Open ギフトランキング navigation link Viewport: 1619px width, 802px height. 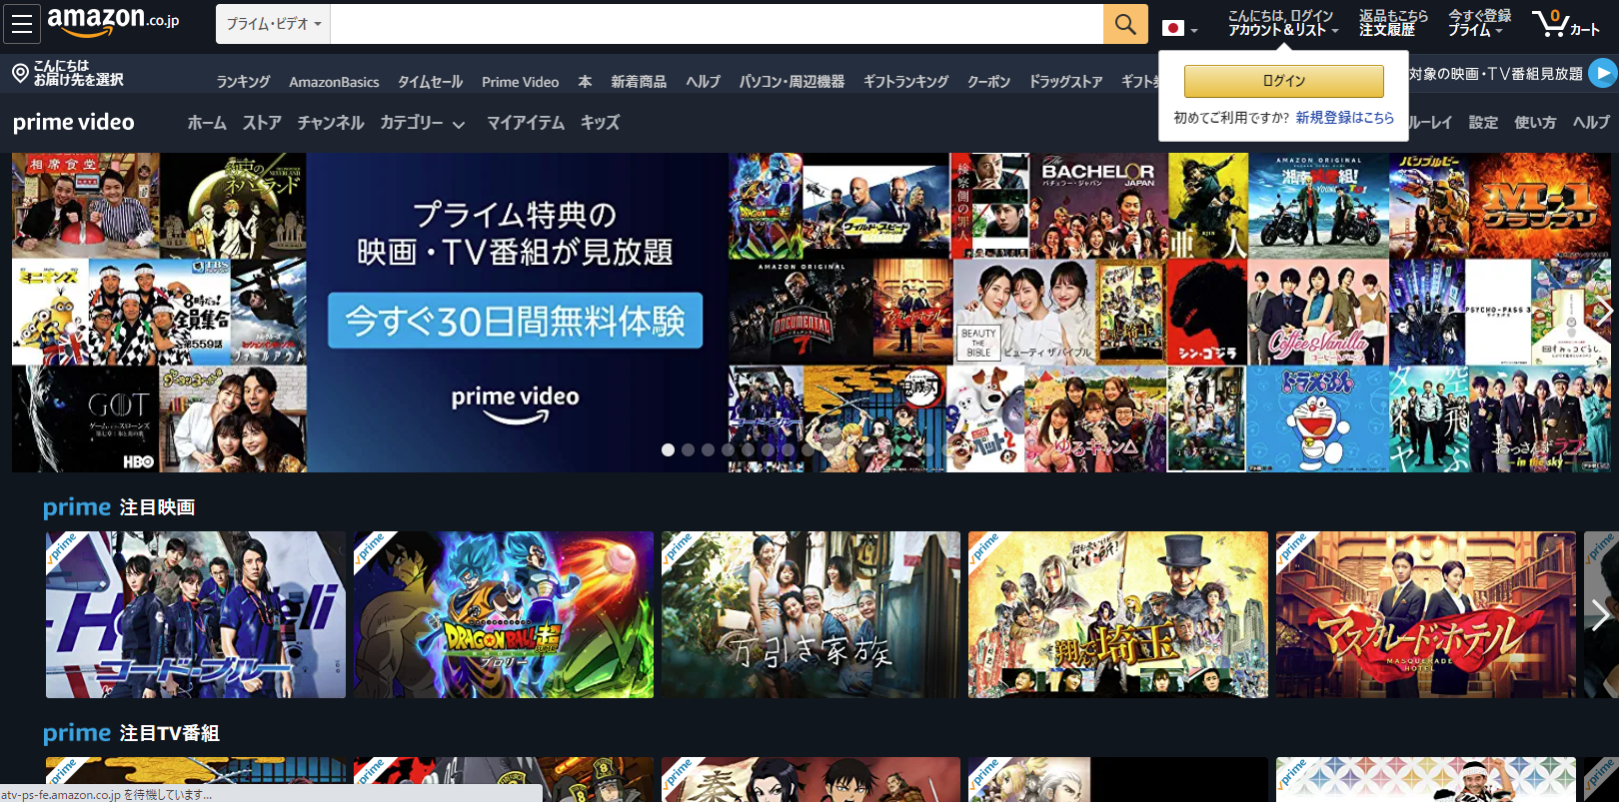coord(905,82)
